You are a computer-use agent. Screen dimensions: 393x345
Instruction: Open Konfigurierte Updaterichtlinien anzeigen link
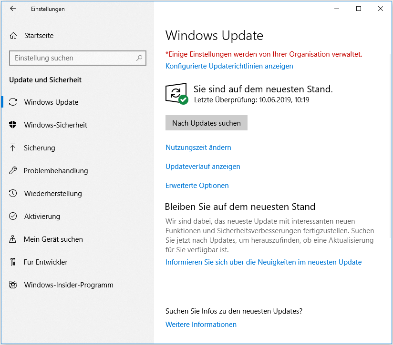(x=229, y=66)
